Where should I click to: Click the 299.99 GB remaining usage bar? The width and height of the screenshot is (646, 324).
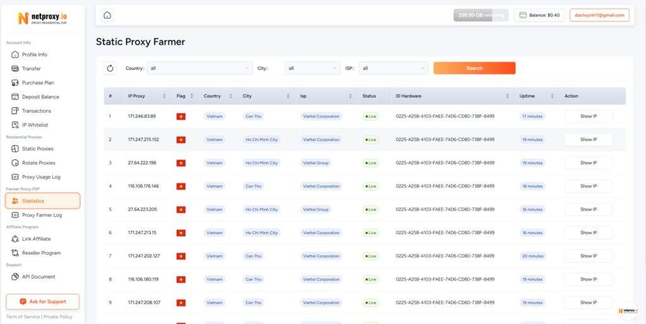coord(481,15)
